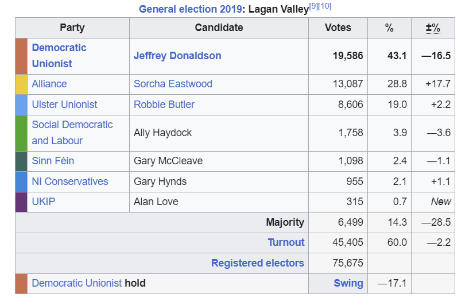The image size is (473, 305).
Task: Open the Swing link
Action: pyautogui.click(x=348, y=283)
